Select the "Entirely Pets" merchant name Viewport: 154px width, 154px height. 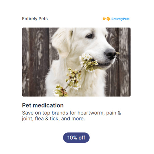tap(35, 19)
